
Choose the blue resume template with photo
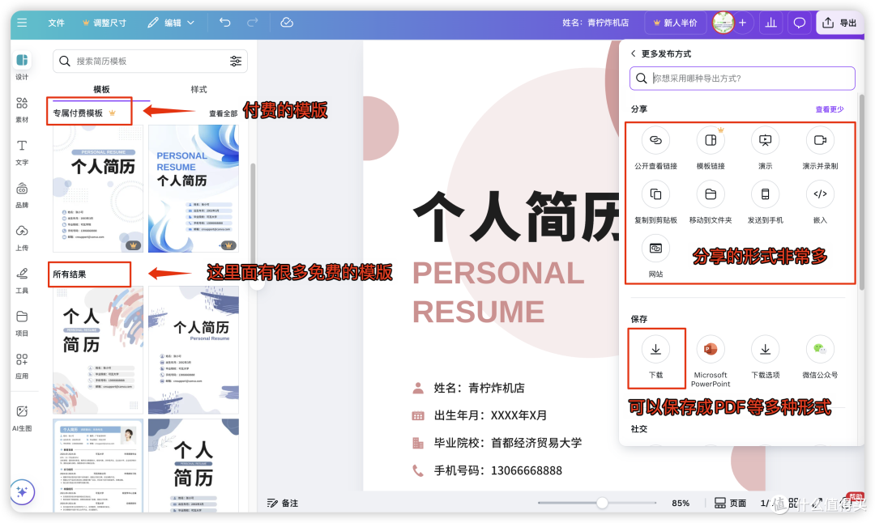point(98,466)
